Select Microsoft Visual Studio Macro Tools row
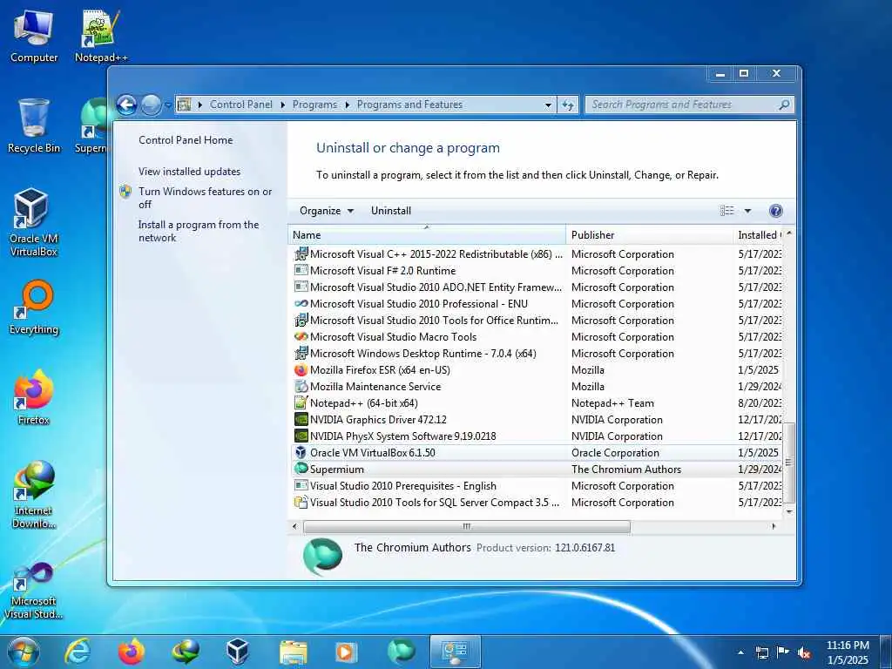The image size is (892, 669). [537, 337]
